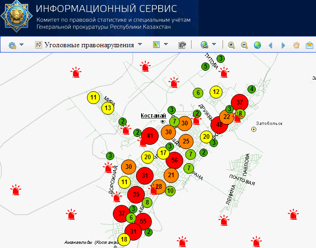Screen dimensions: 316x248
Task: Open the settings gear menu
Action: (12, 45)
